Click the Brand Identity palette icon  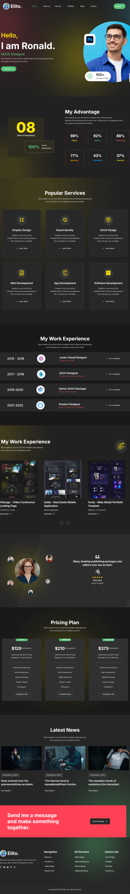65,220
